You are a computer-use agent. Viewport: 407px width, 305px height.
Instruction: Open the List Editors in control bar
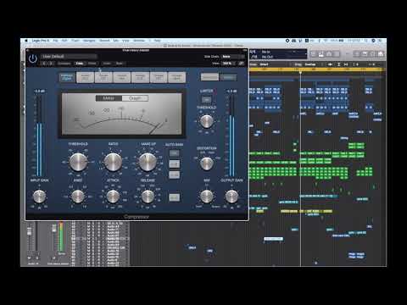[x=357, y=53]
